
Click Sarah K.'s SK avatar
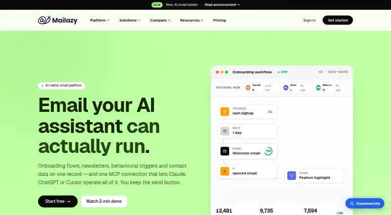248,87
